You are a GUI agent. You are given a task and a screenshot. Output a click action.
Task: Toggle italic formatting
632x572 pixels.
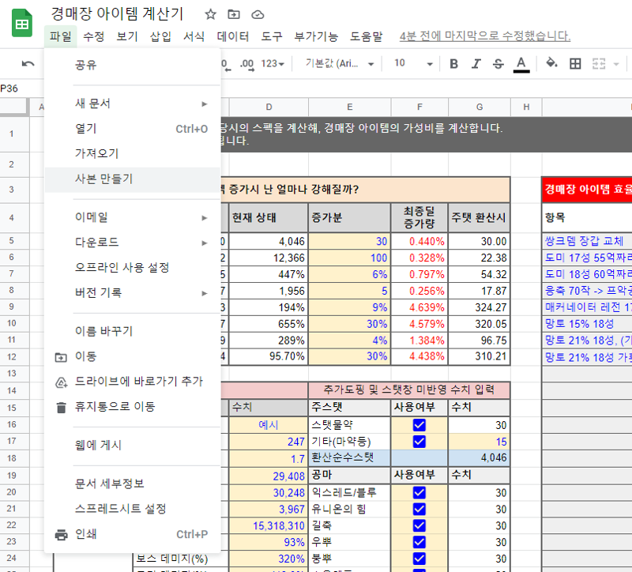coord(476,64)
